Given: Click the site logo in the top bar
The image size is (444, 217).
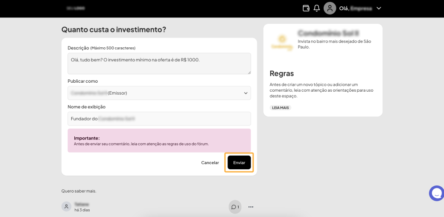Looking at the screenshot, I should coord(76,8).
